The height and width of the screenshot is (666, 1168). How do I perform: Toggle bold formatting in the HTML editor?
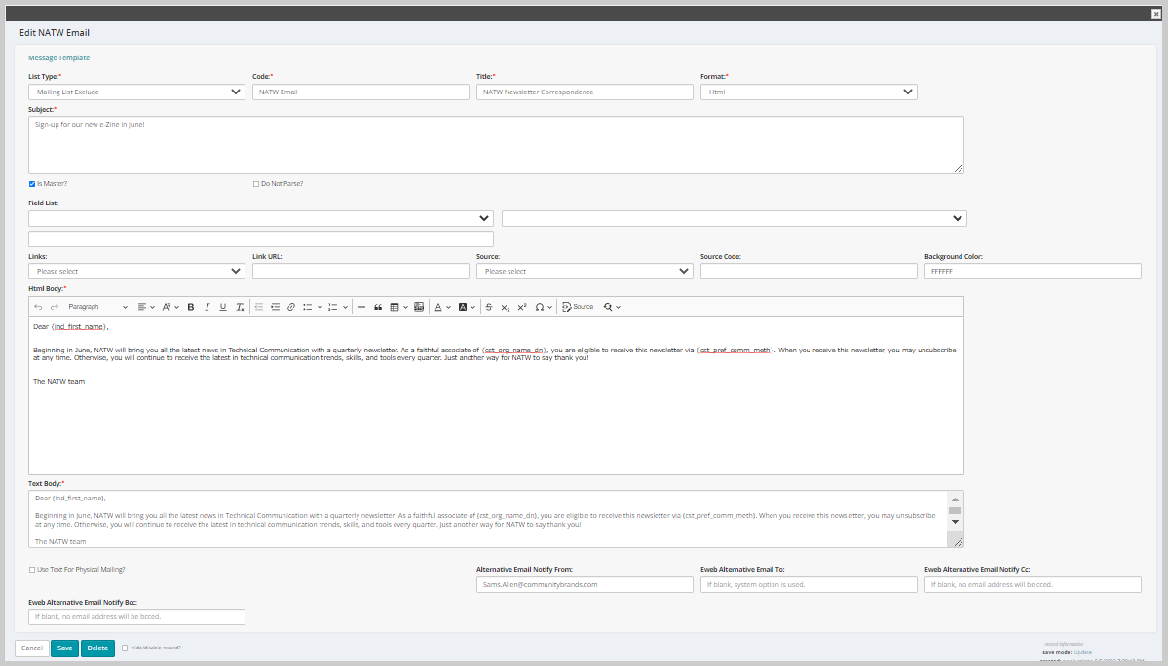point(190,306)
